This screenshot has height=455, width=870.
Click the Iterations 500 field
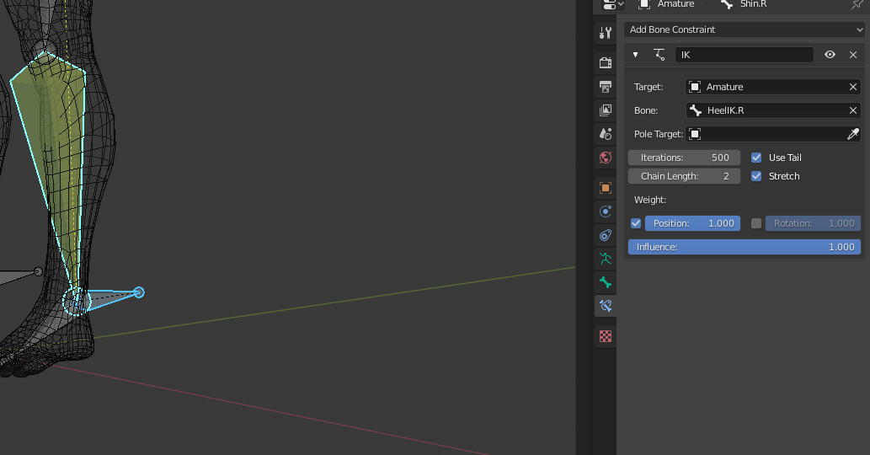tap(684, 158)
